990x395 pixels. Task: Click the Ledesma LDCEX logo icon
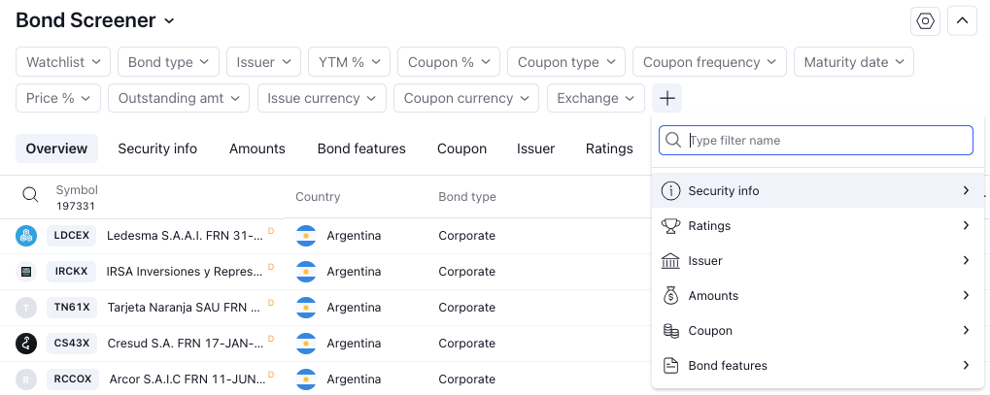(x=26, y=236)
